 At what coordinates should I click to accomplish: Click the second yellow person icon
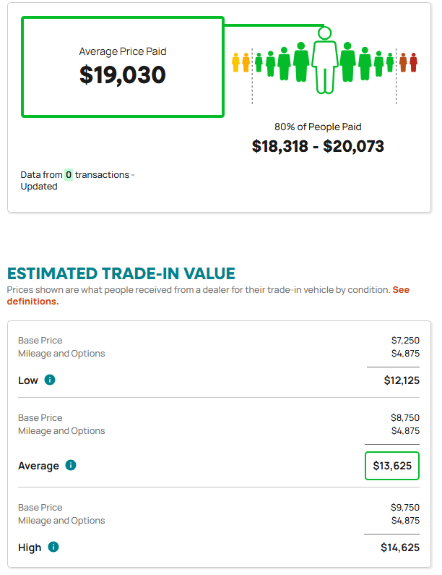tap(246, 63)
